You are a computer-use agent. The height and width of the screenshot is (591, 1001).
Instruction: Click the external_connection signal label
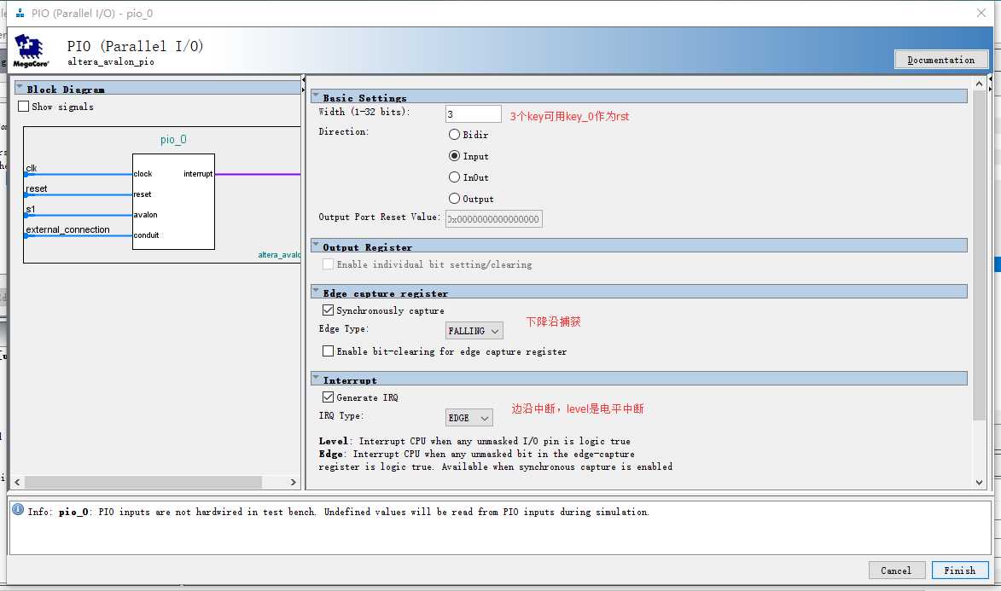click(x=67, y=229)
